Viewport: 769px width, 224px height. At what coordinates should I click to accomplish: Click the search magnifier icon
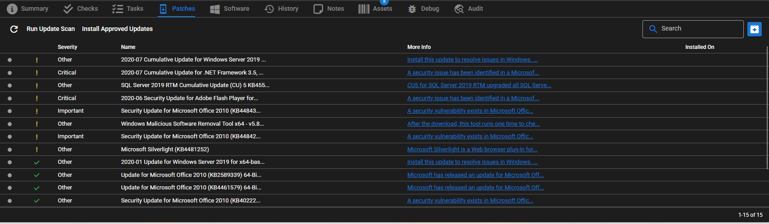pos(653,29)
